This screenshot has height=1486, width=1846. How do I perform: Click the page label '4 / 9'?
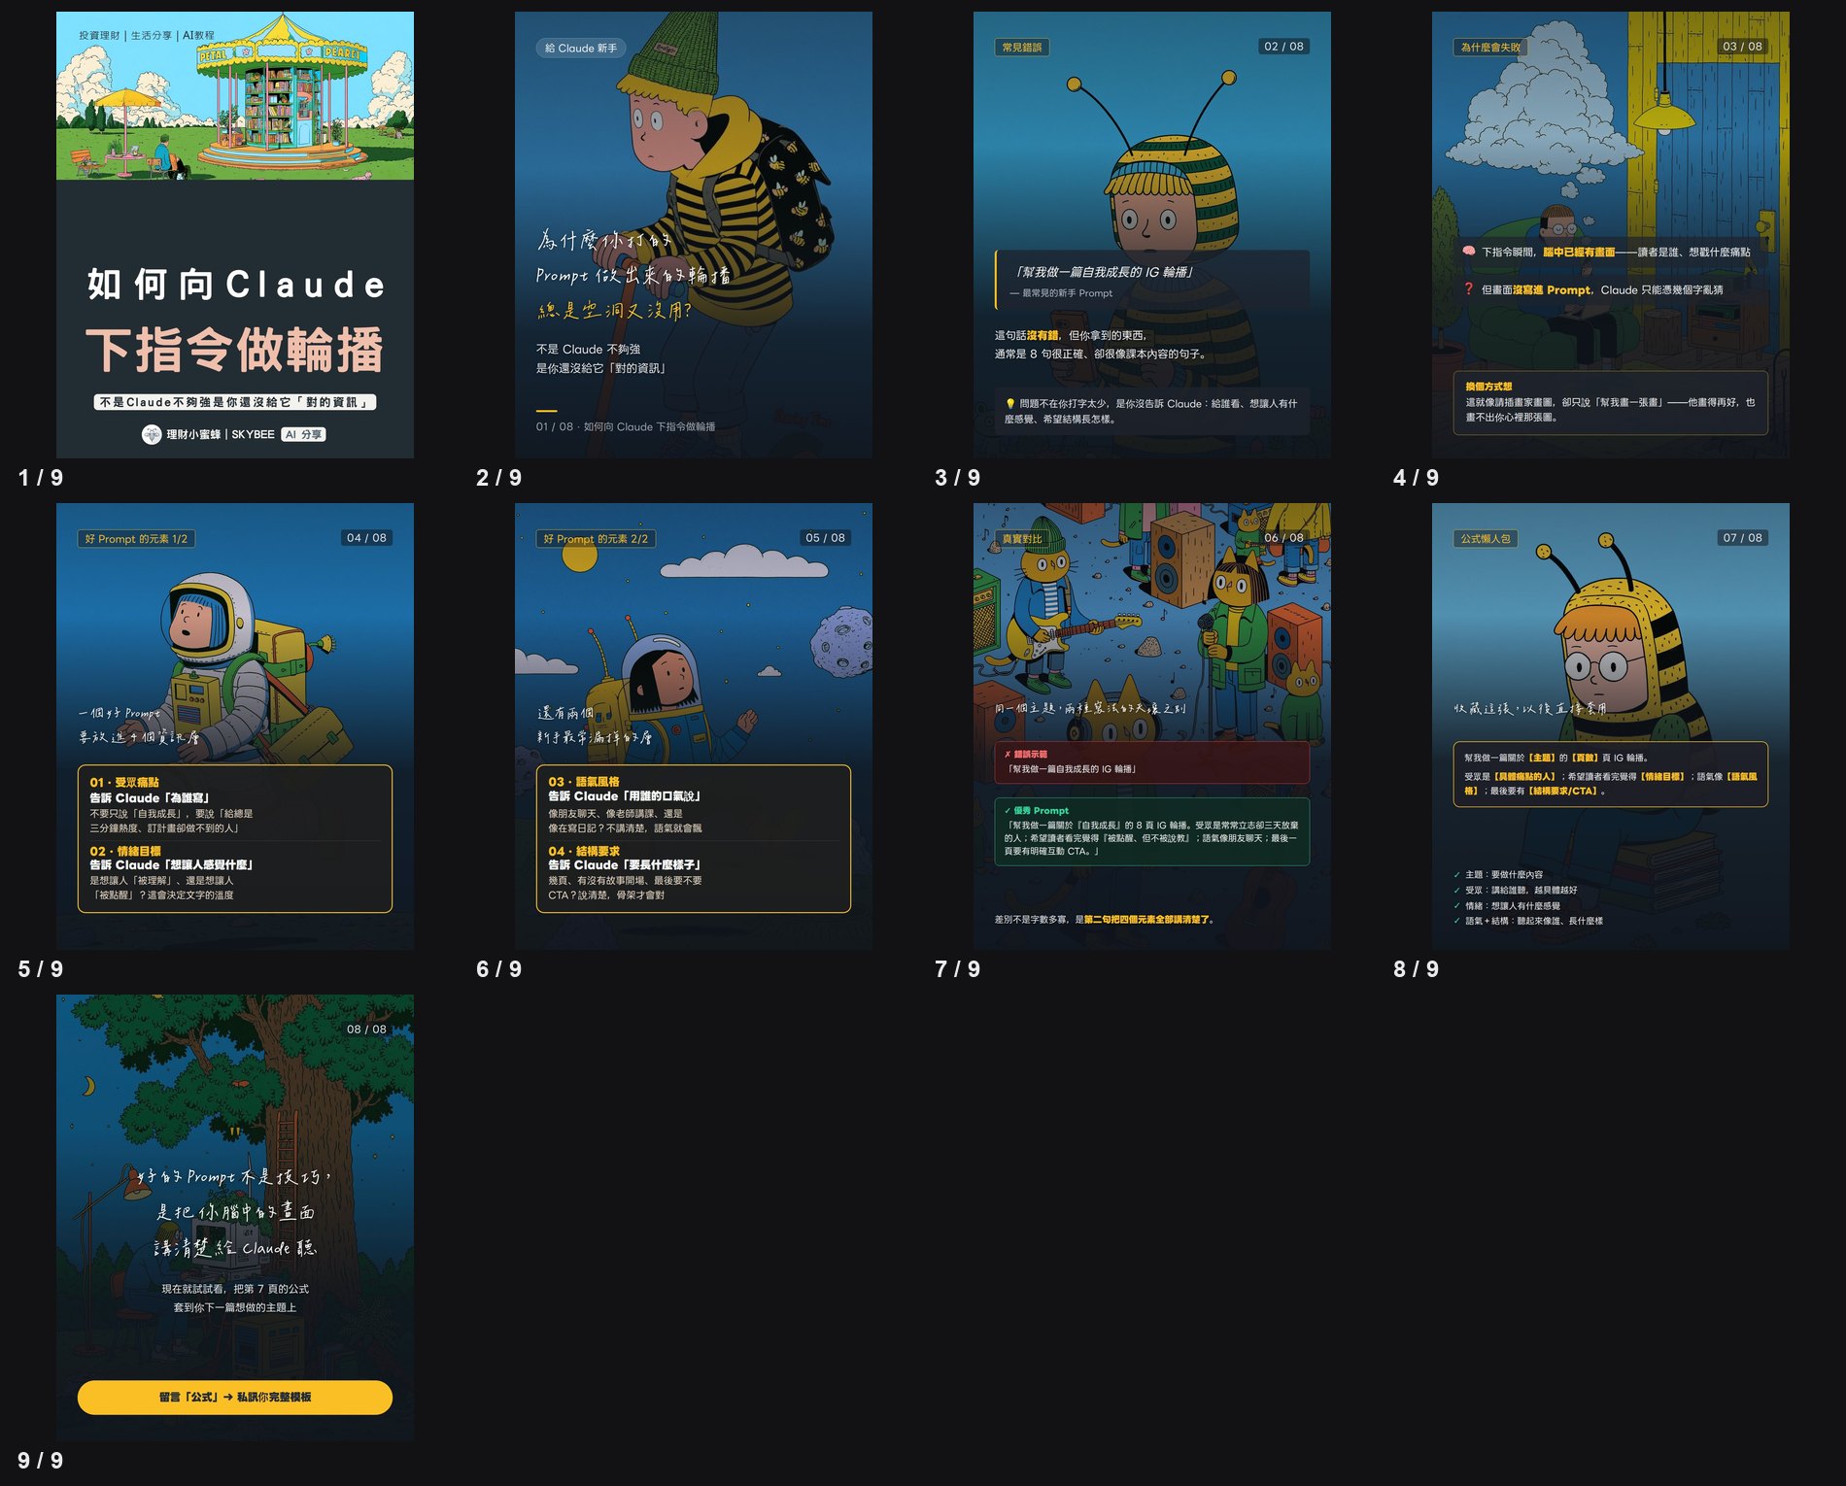point(1417,478)
